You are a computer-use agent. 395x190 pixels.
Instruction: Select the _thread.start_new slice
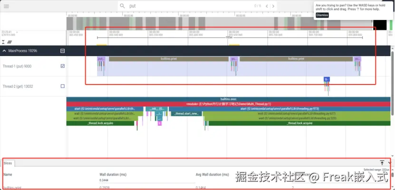tap(187, 114)
